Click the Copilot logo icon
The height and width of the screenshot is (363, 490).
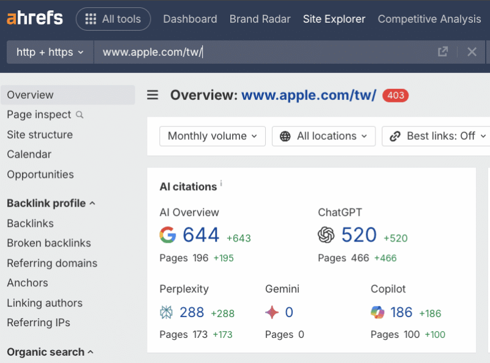point(377,312)
